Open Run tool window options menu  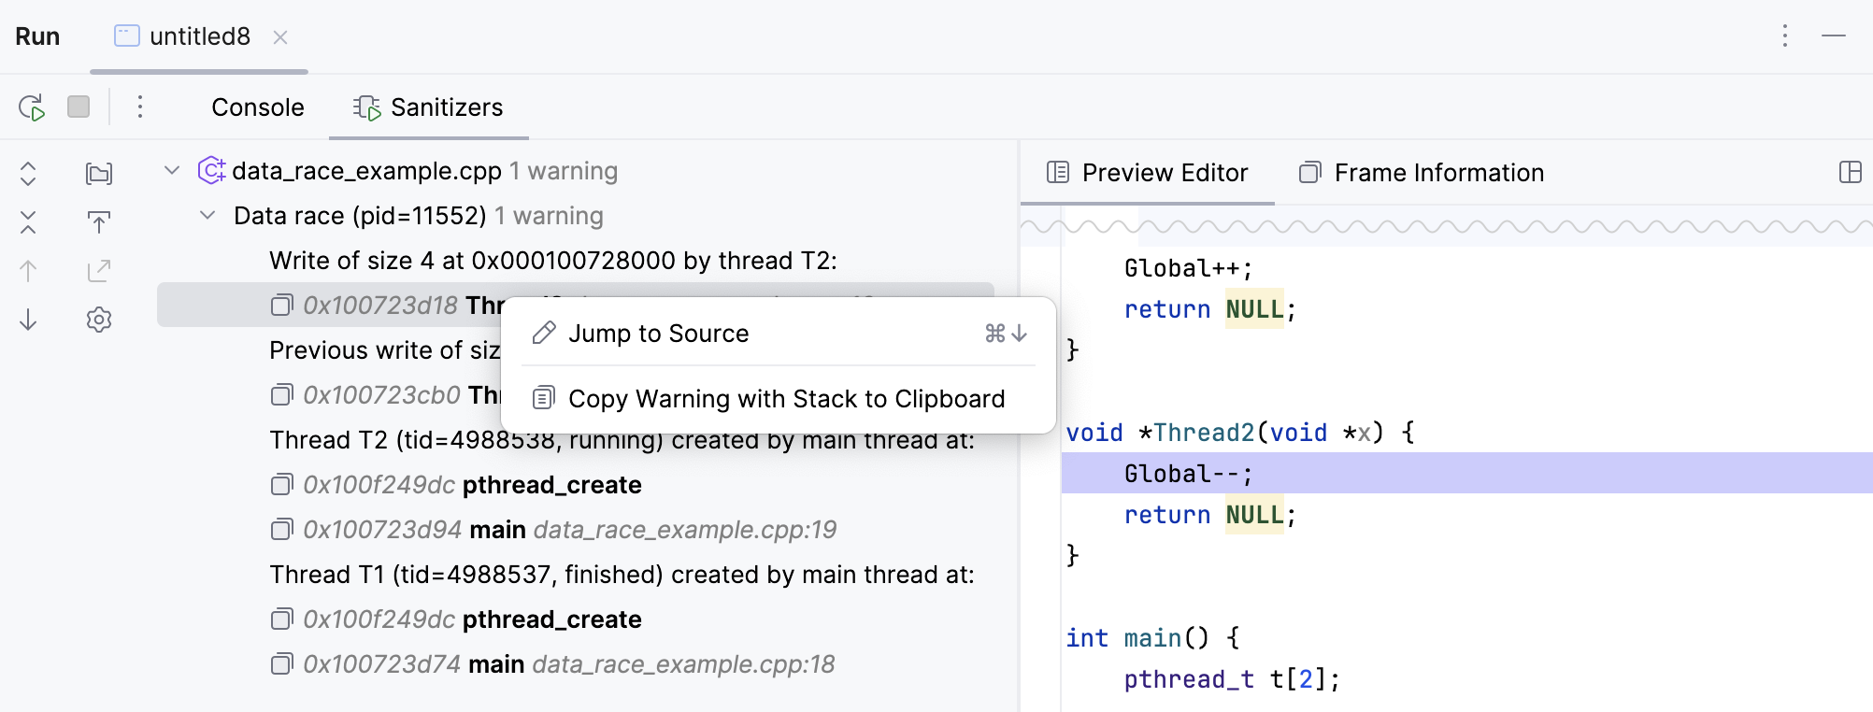point(1785,36)
